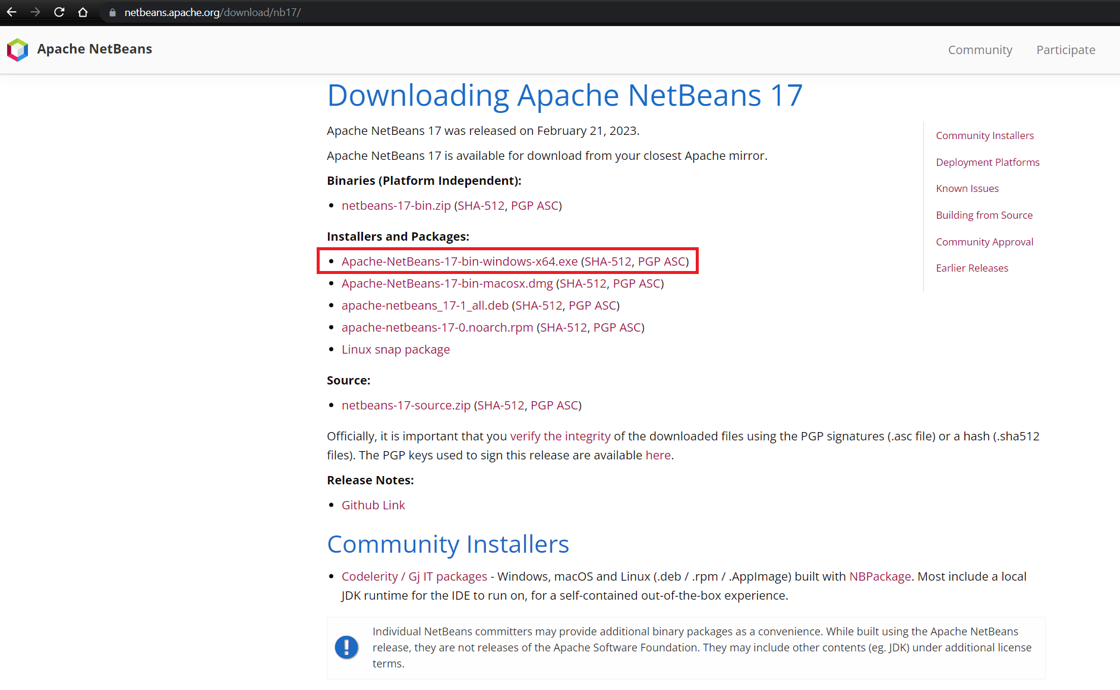This screenshot has height=690, width=1120.
Task: Click the address bar URL
Action: click(x=212, y=12)
